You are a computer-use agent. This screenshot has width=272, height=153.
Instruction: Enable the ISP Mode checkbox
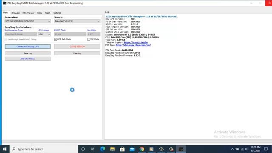pyautogui.click(x=89, y=39)
